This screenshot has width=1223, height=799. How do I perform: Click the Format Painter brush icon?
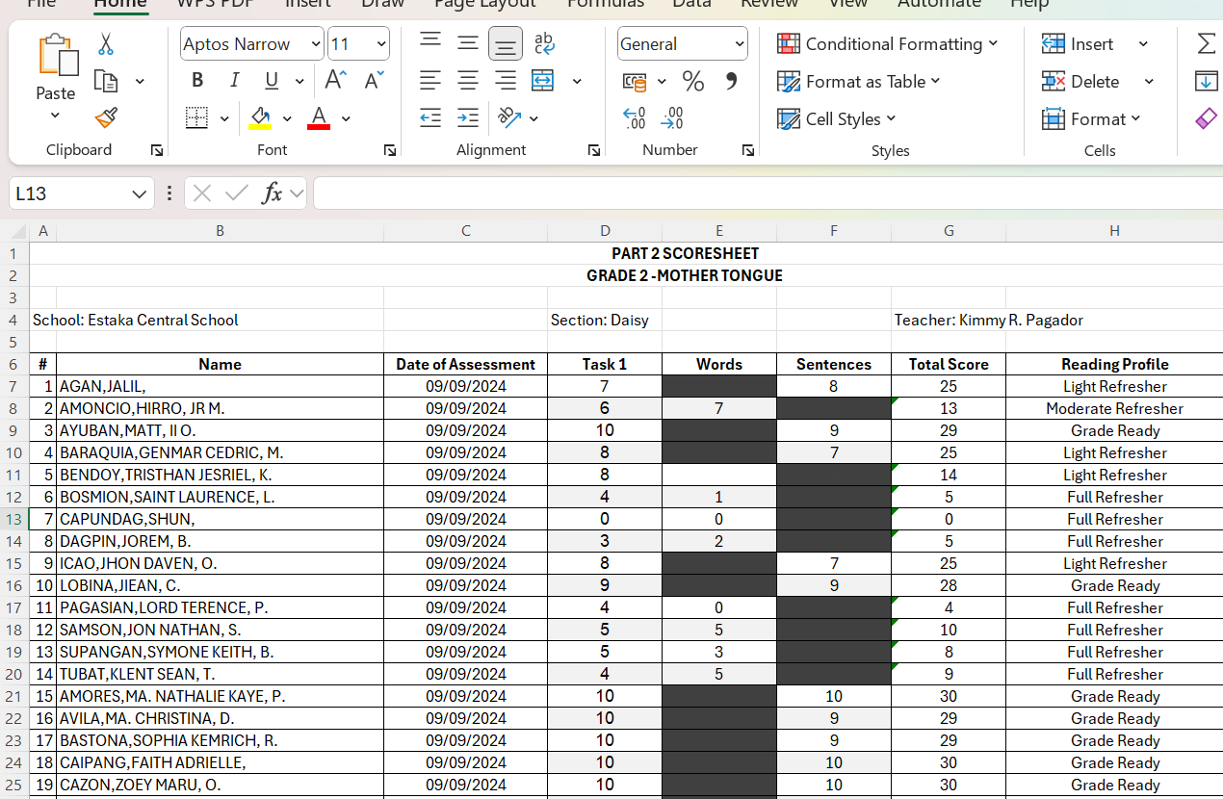coord(106,117)
